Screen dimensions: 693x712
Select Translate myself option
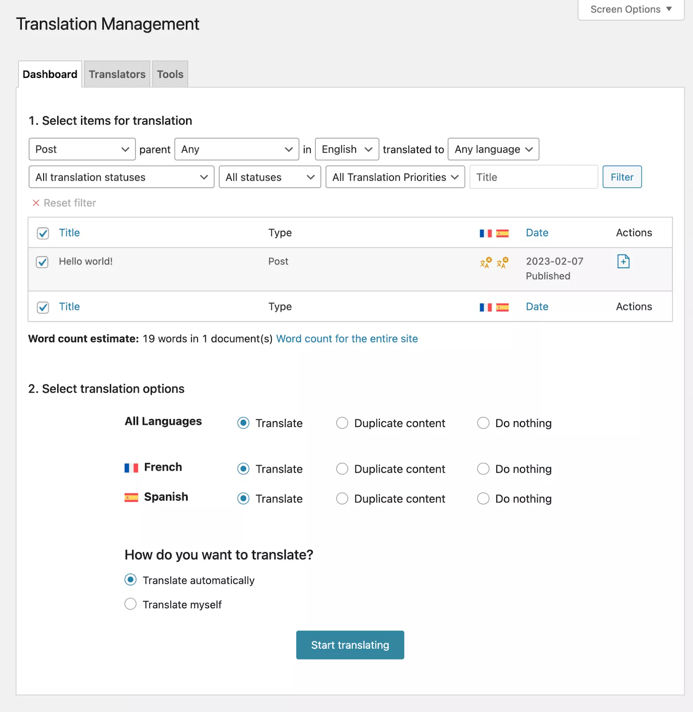pos(130,604)
